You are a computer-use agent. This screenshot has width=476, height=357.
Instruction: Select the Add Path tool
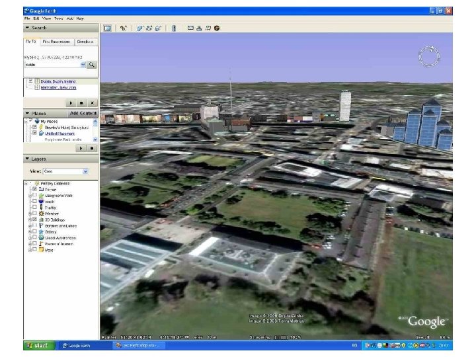pyautogui.click(x=149, y=28)
